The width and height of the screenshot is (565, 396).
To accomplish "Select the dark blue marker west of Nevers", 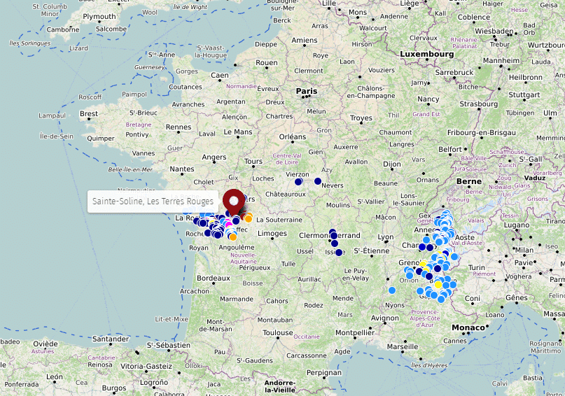I will coord(318,181).
